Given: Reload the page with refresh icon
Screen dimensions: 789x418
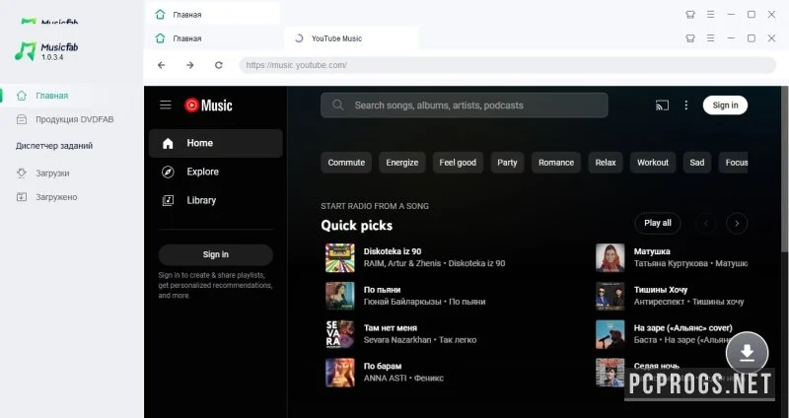Looking at the screenshot, I should [219, 65].
